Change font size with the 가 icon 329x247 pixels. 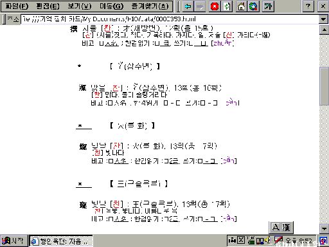pyautogui.click(x=268, y=6)
